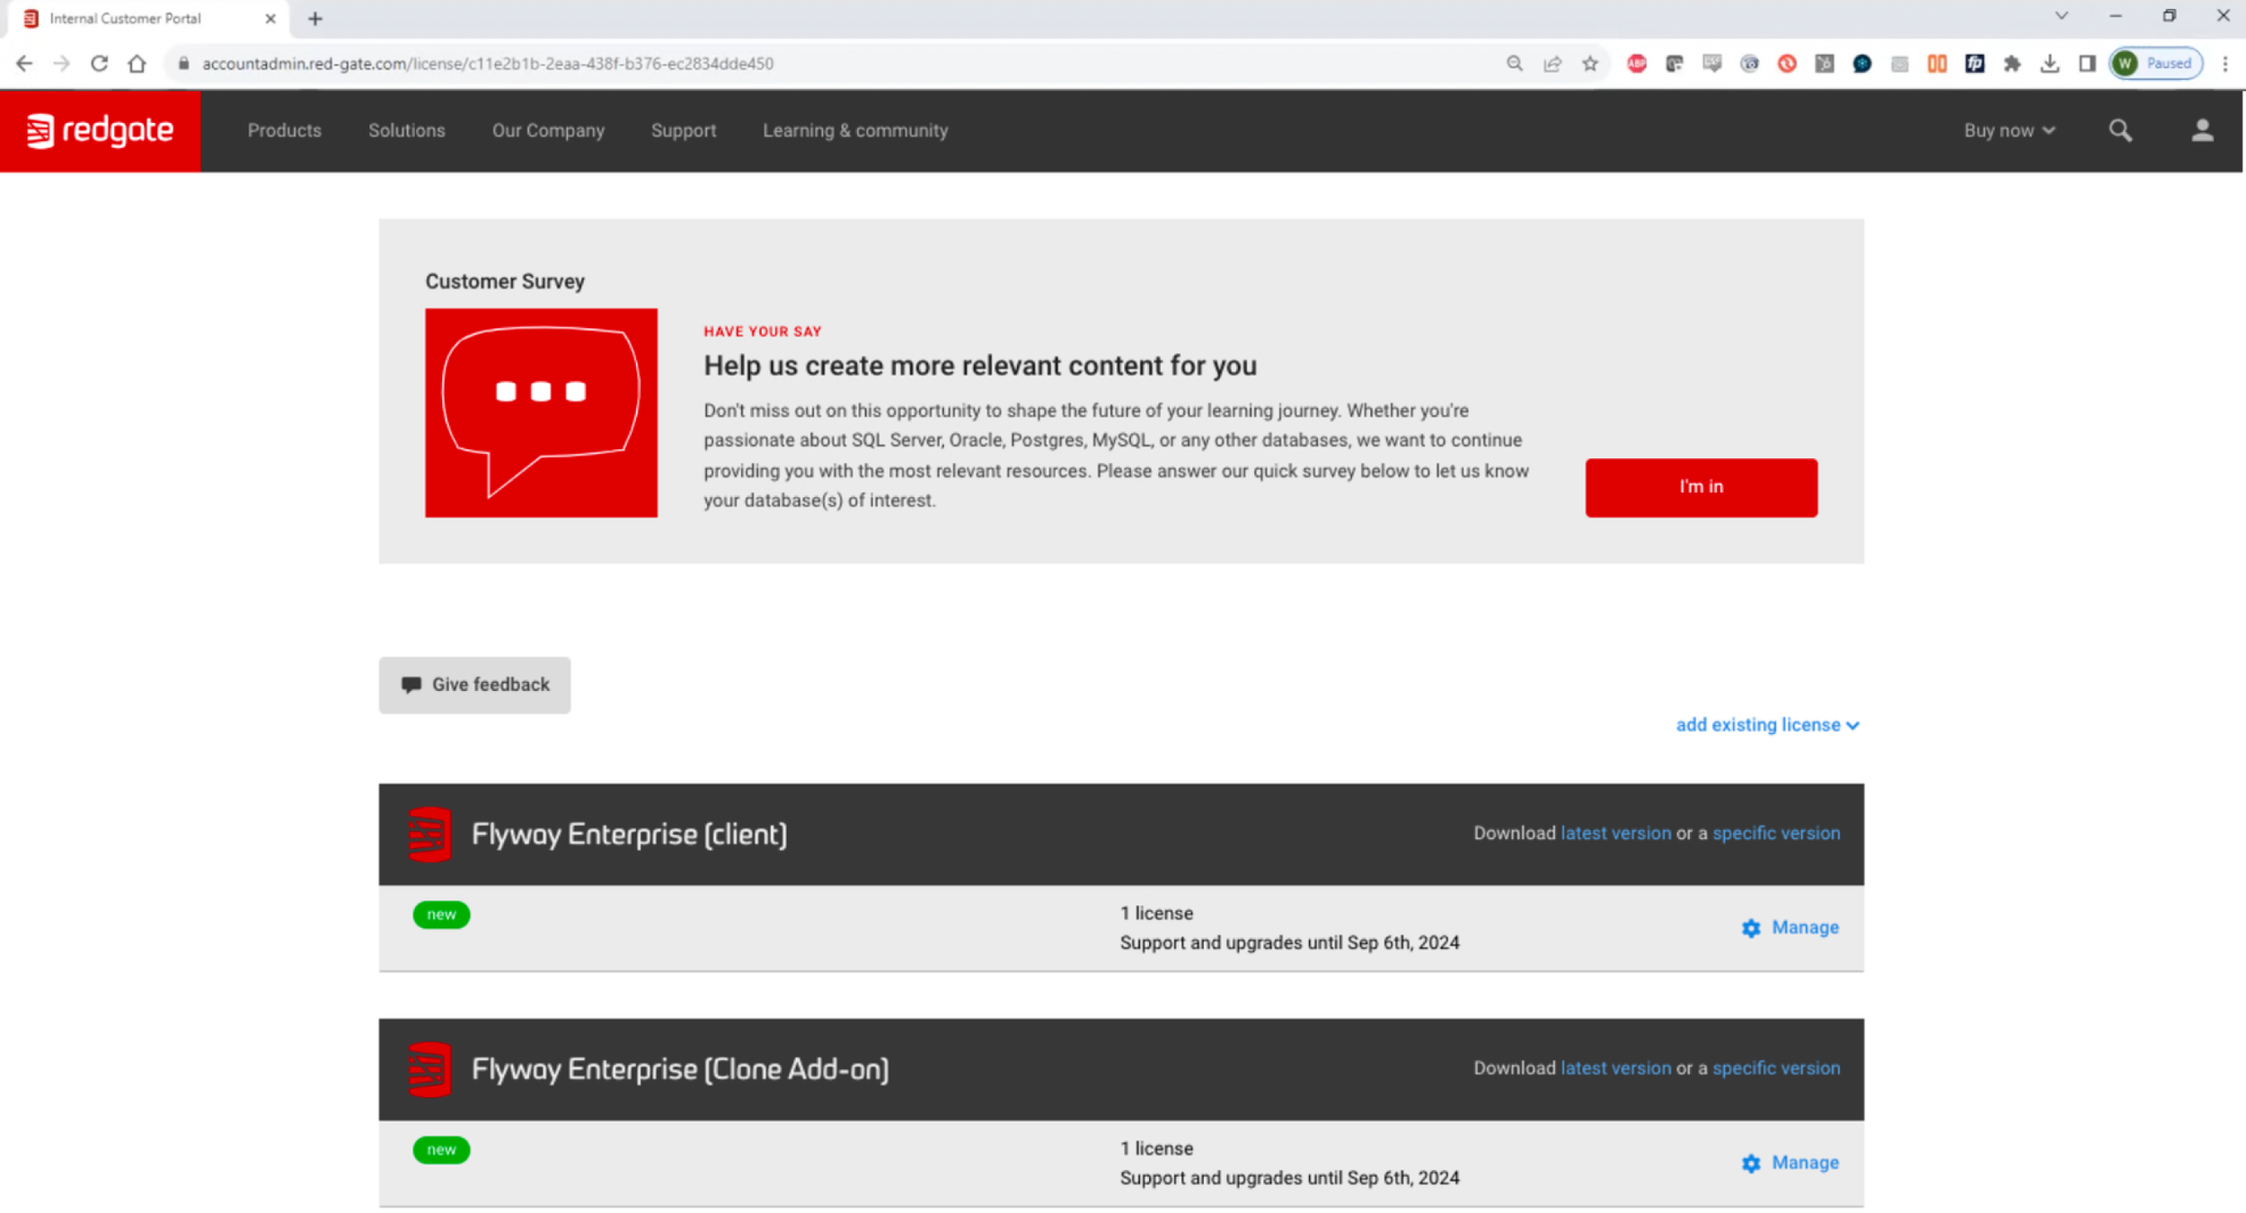Click the Flyway Enterprise (client) product icon
The image size is (2246, 1213).
(429, 834)
